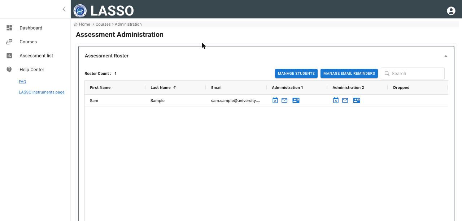Image resolution: width=462 pixels, height=221 pixels.
Task: Click the ID card icon under Administration 2
Action: tap(357, 100)
